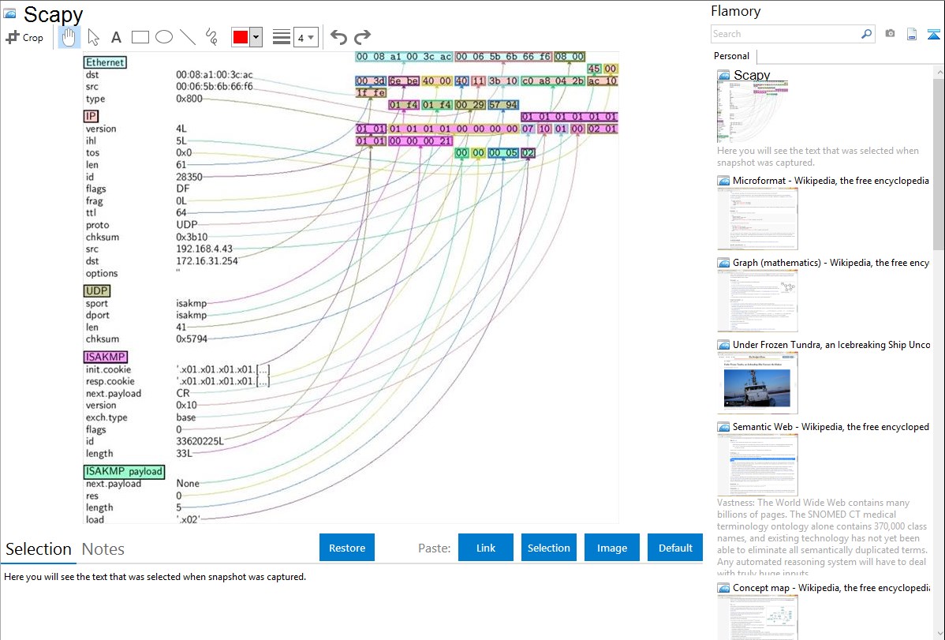Image resolution: width=945 pixels, height=640 pixels.
Task: Click the 172.16.31.254 dst value
Action: click(x=207, y=260)
